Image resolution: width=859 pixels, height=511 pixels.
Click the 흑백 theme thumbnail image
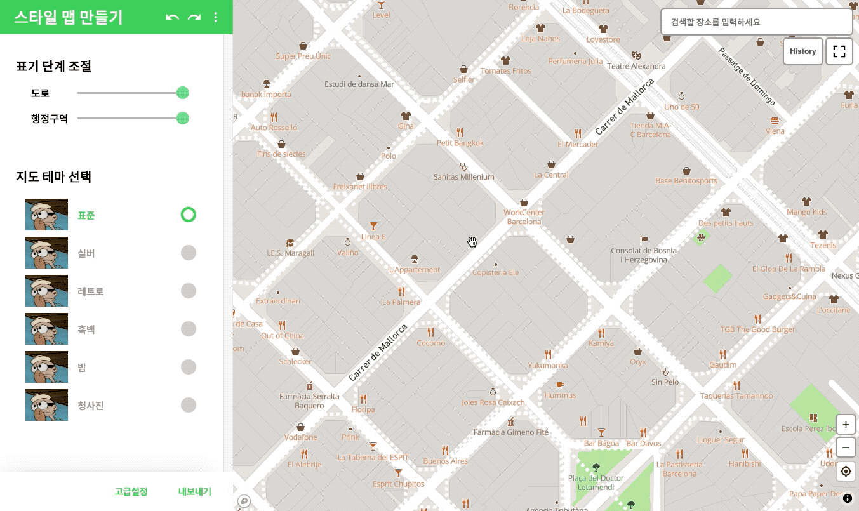[46, 329]
